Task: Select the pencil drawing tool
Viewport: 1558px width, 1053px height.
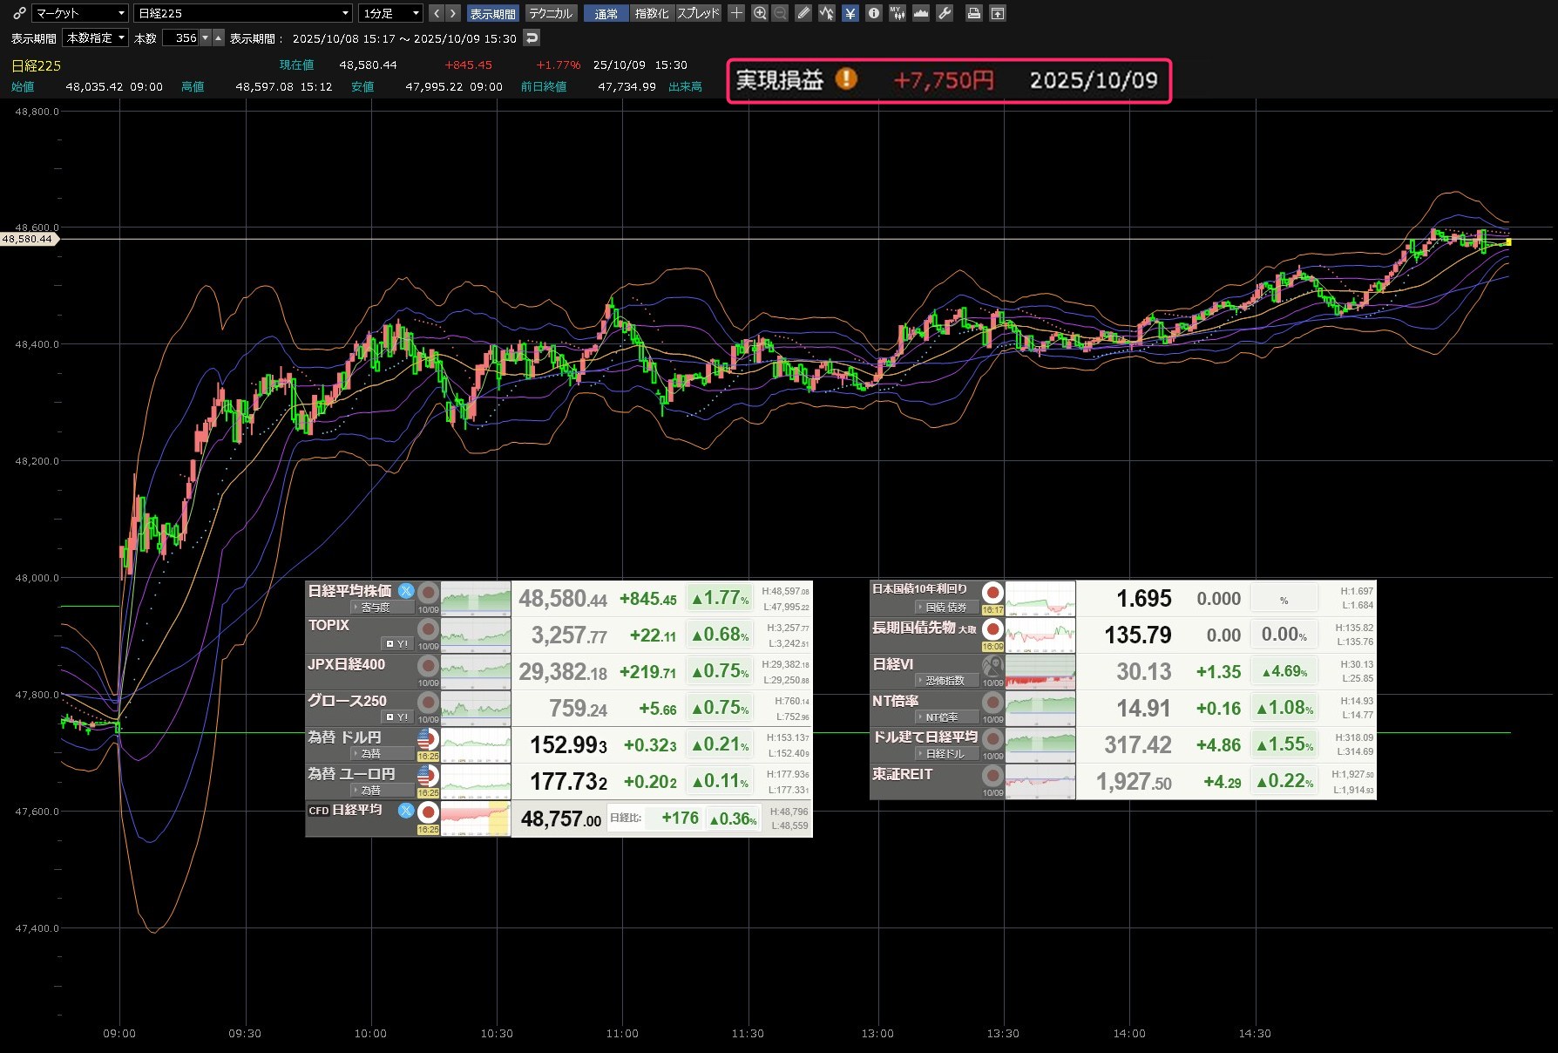Action: 803,13
